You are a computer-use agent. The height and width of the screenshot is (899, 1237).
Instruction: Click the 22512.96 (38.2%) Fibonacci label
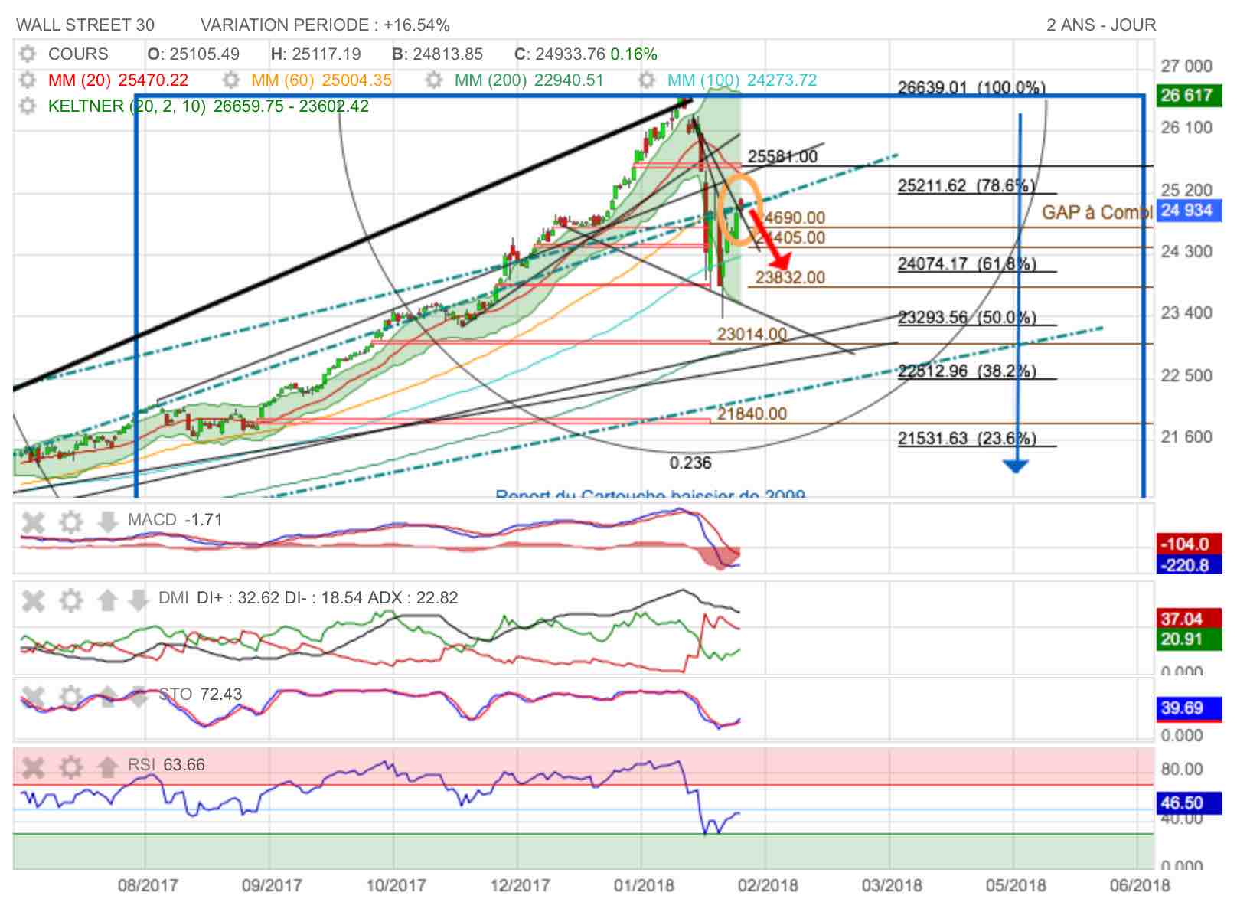pos(967,371)
